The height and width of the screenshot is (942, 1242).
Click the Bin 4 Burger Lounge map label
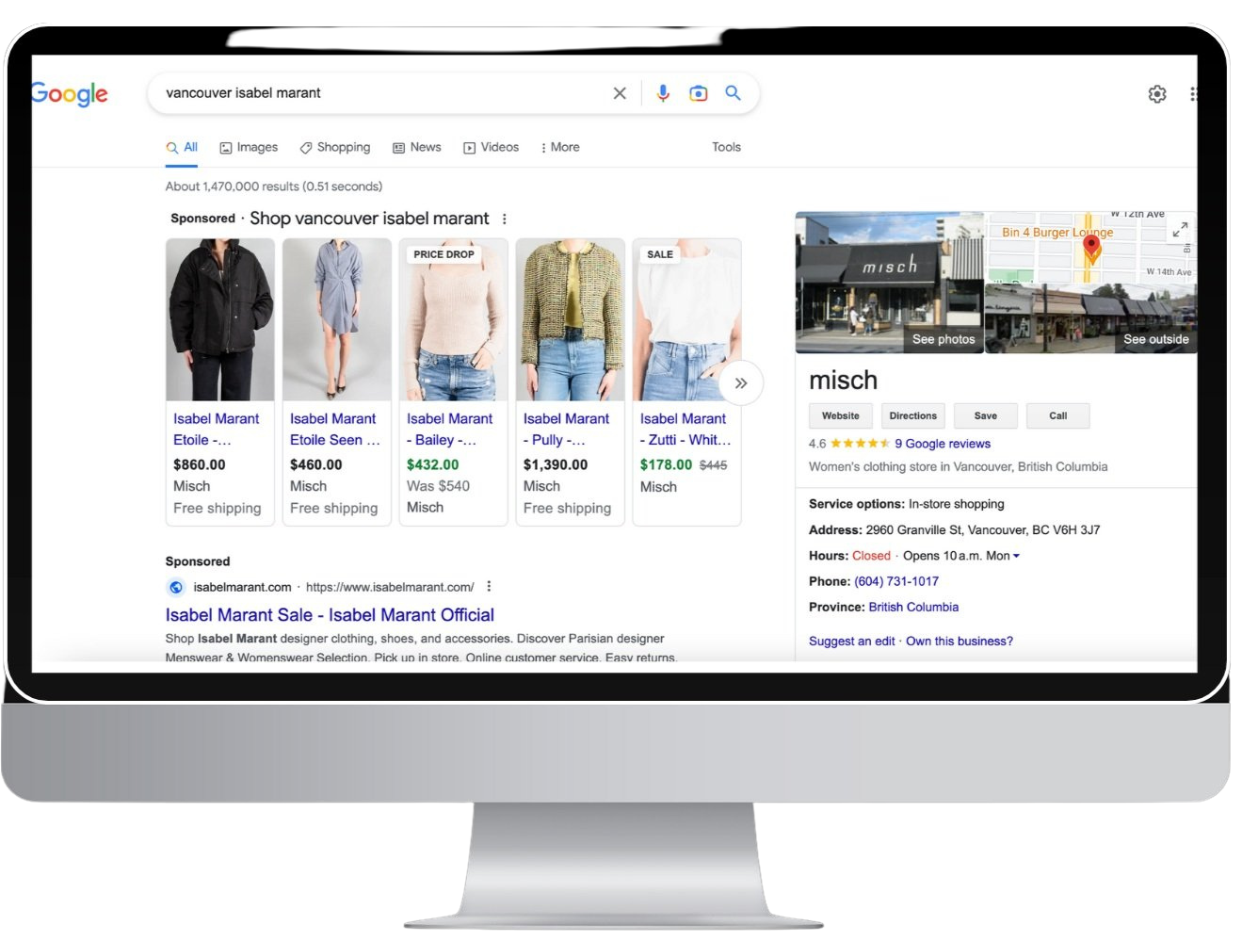(x=1057, y=232)
